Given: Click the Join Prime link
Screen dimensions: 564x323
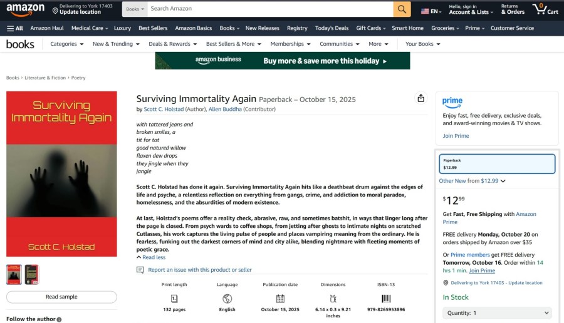Looking at the screenshot, I should click(x=456, y=136).
